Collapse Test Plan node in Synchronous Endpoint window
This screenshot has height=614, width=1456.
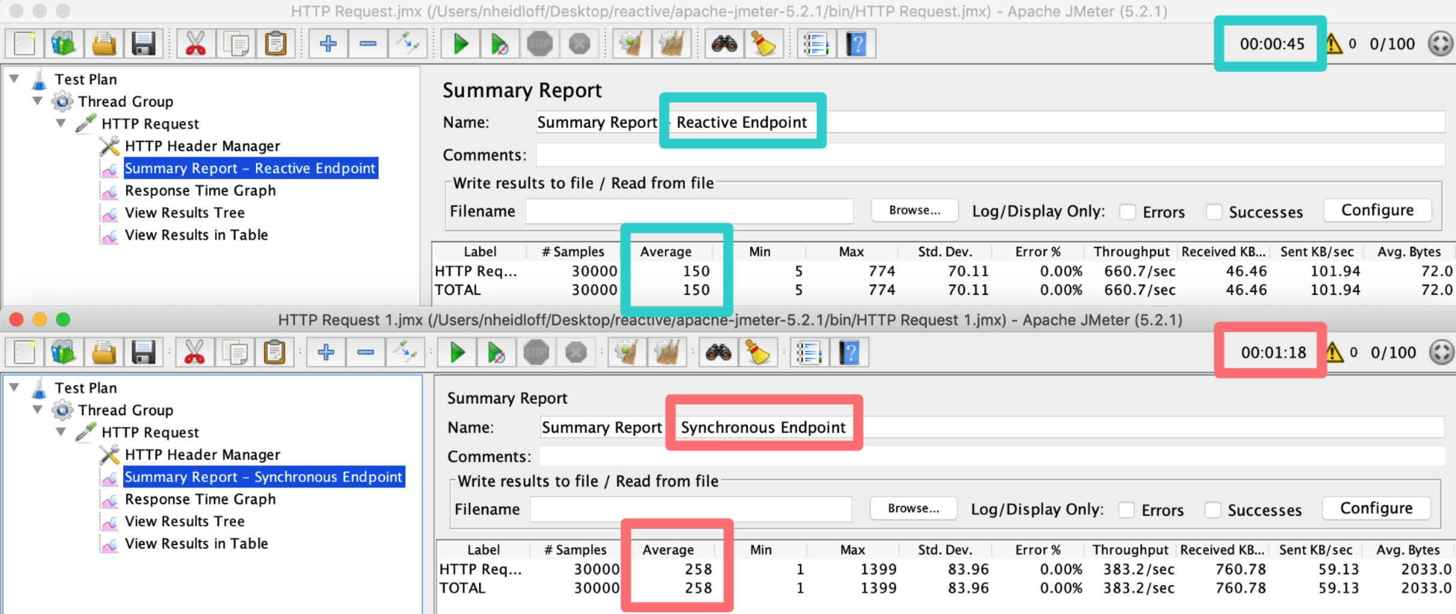(x=15, y=388)
